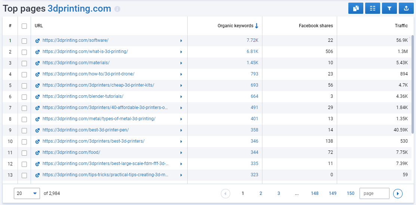Open the columns settings button
This screenshot has width=416, height=205.
point(373,9)
